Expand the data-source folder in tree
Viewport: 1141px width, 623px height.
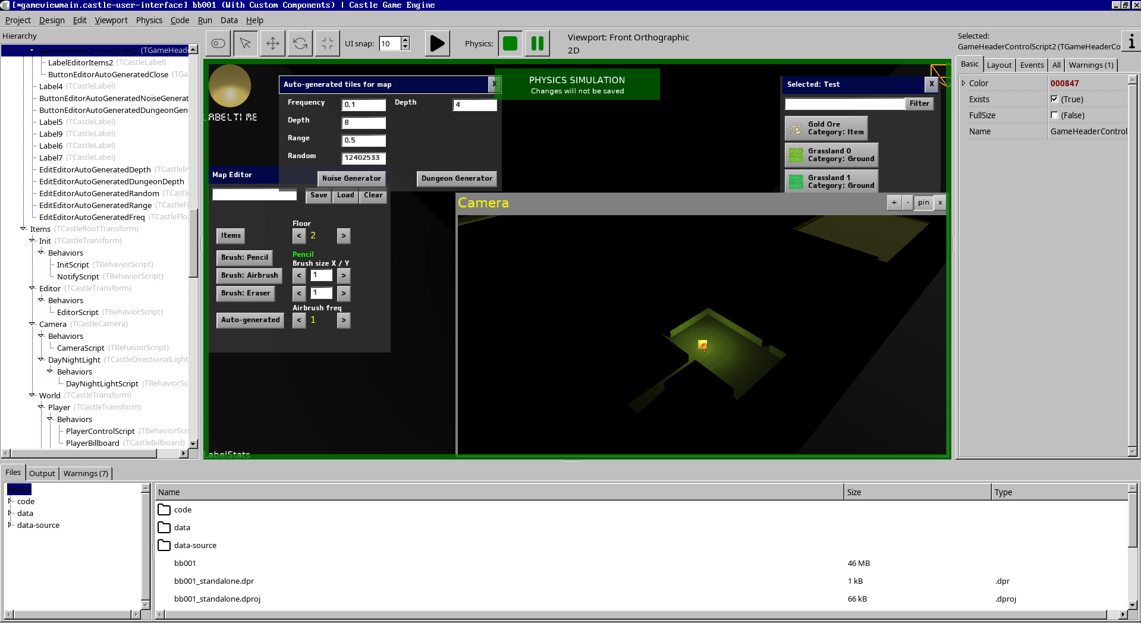[x=10, y=525]
